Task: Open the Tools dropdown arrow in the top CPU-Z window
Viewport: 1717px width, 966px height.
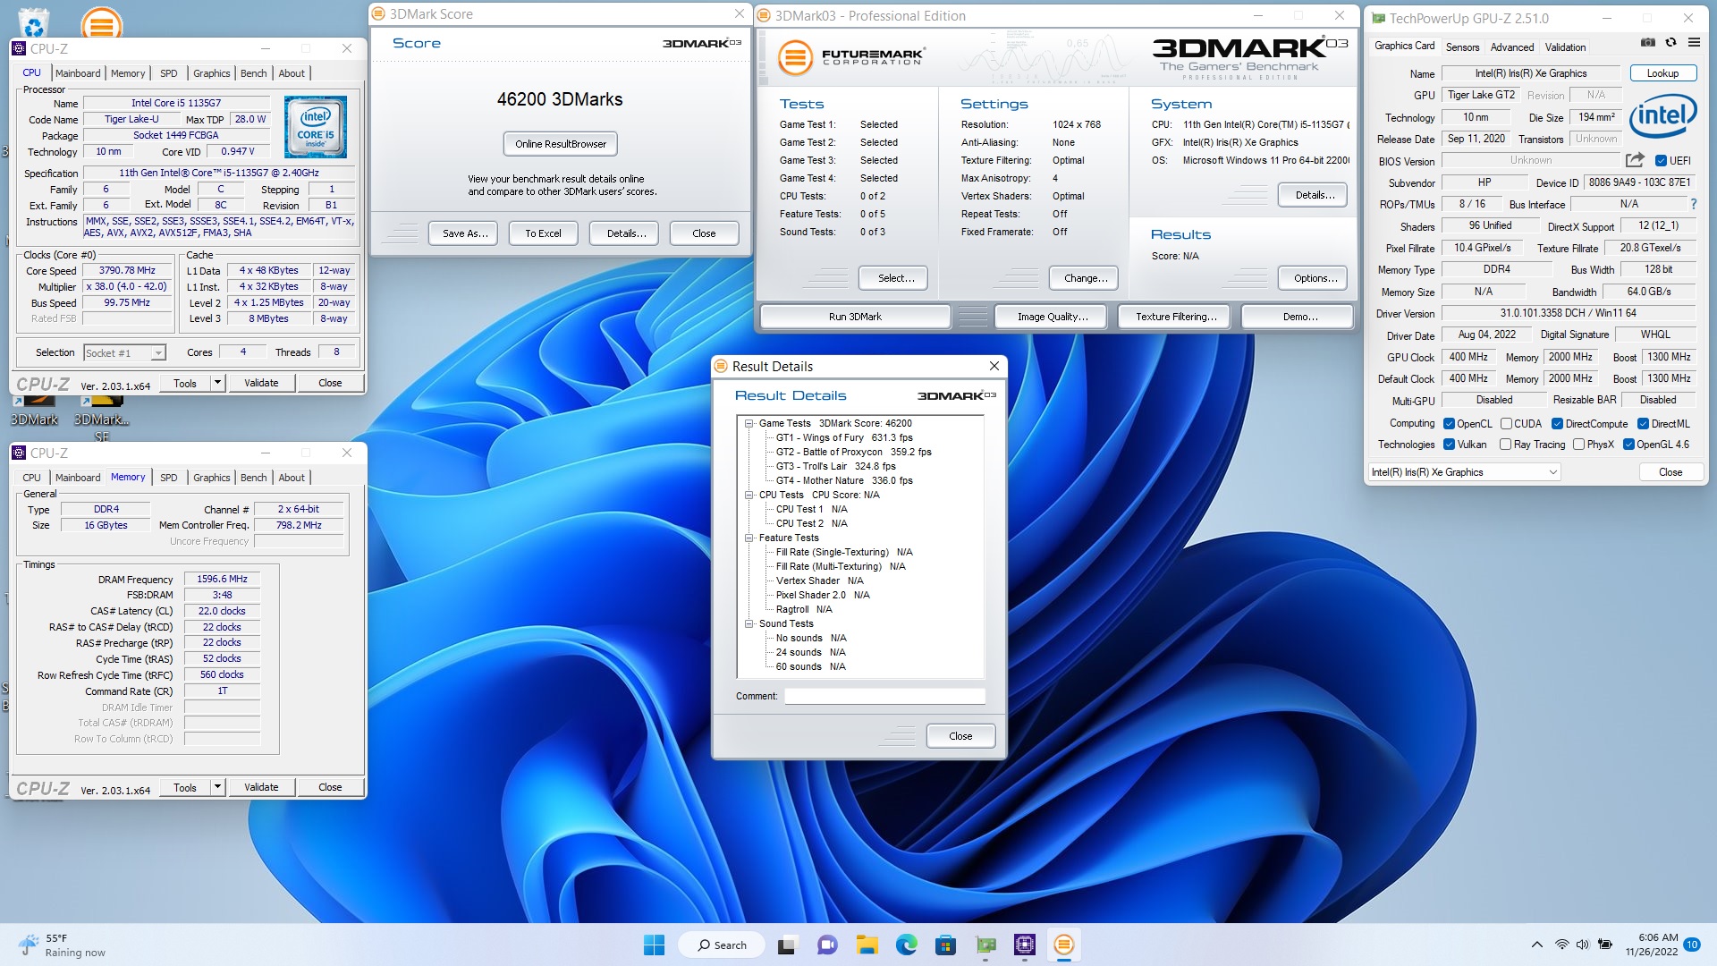Action: (216, 383)
